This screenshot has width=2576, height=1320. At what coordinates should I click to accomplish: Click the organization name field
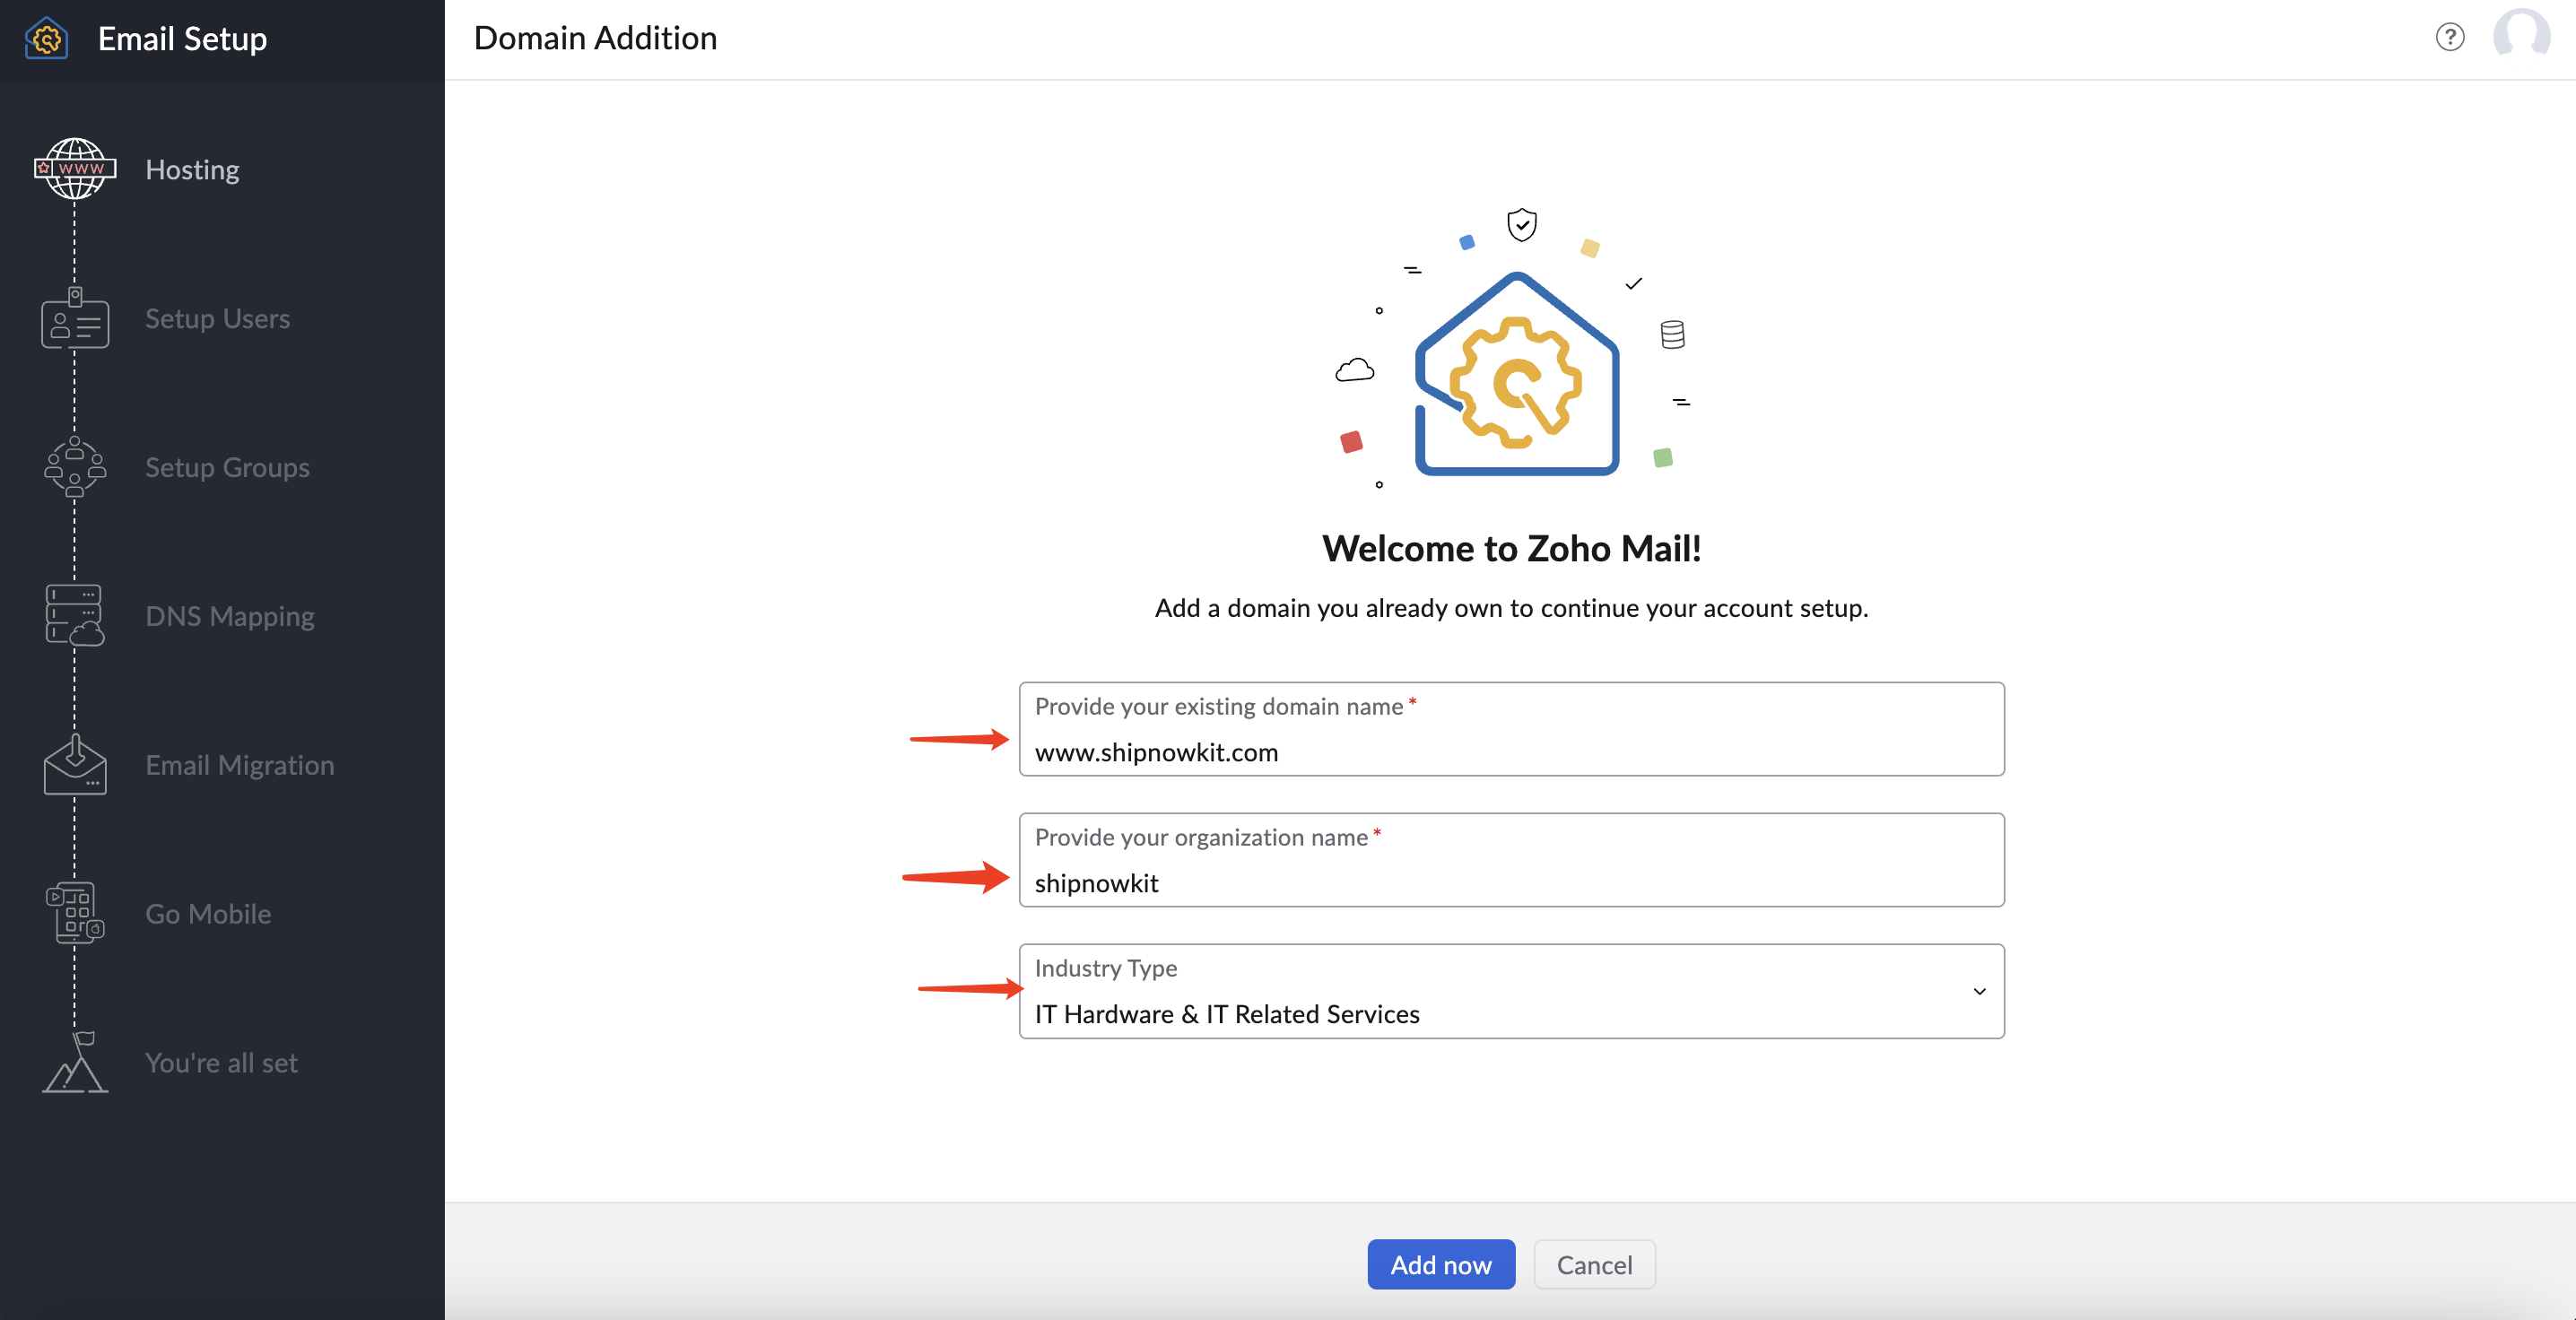[1511, 860]
